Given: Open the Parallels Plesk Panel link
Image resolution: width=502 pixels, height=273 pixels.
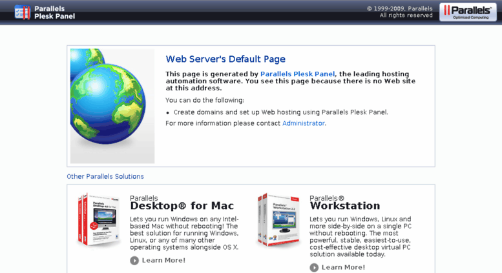Looking at the screenshot, I should pyautogui.click(x=297, y=74).
